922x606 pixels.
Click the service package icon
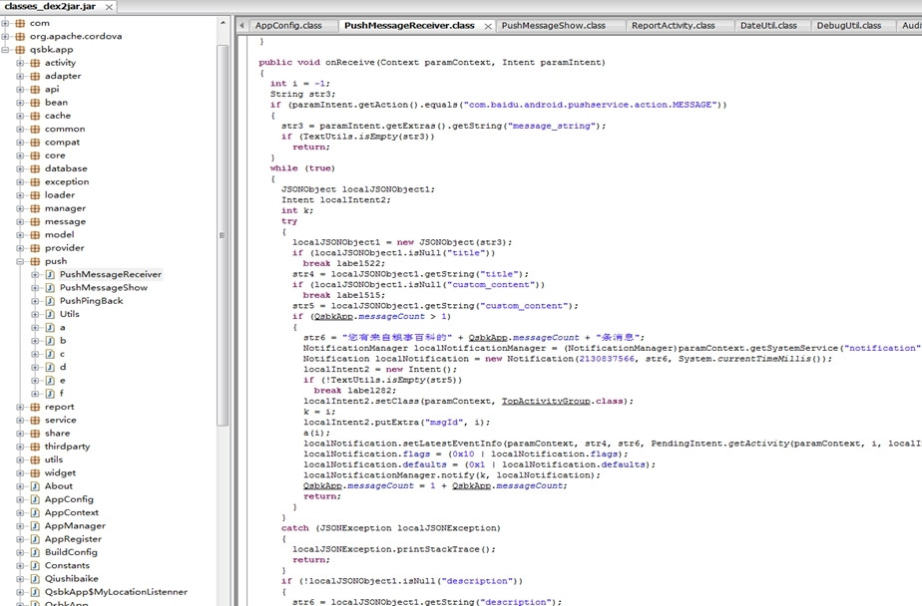point(35,421)
